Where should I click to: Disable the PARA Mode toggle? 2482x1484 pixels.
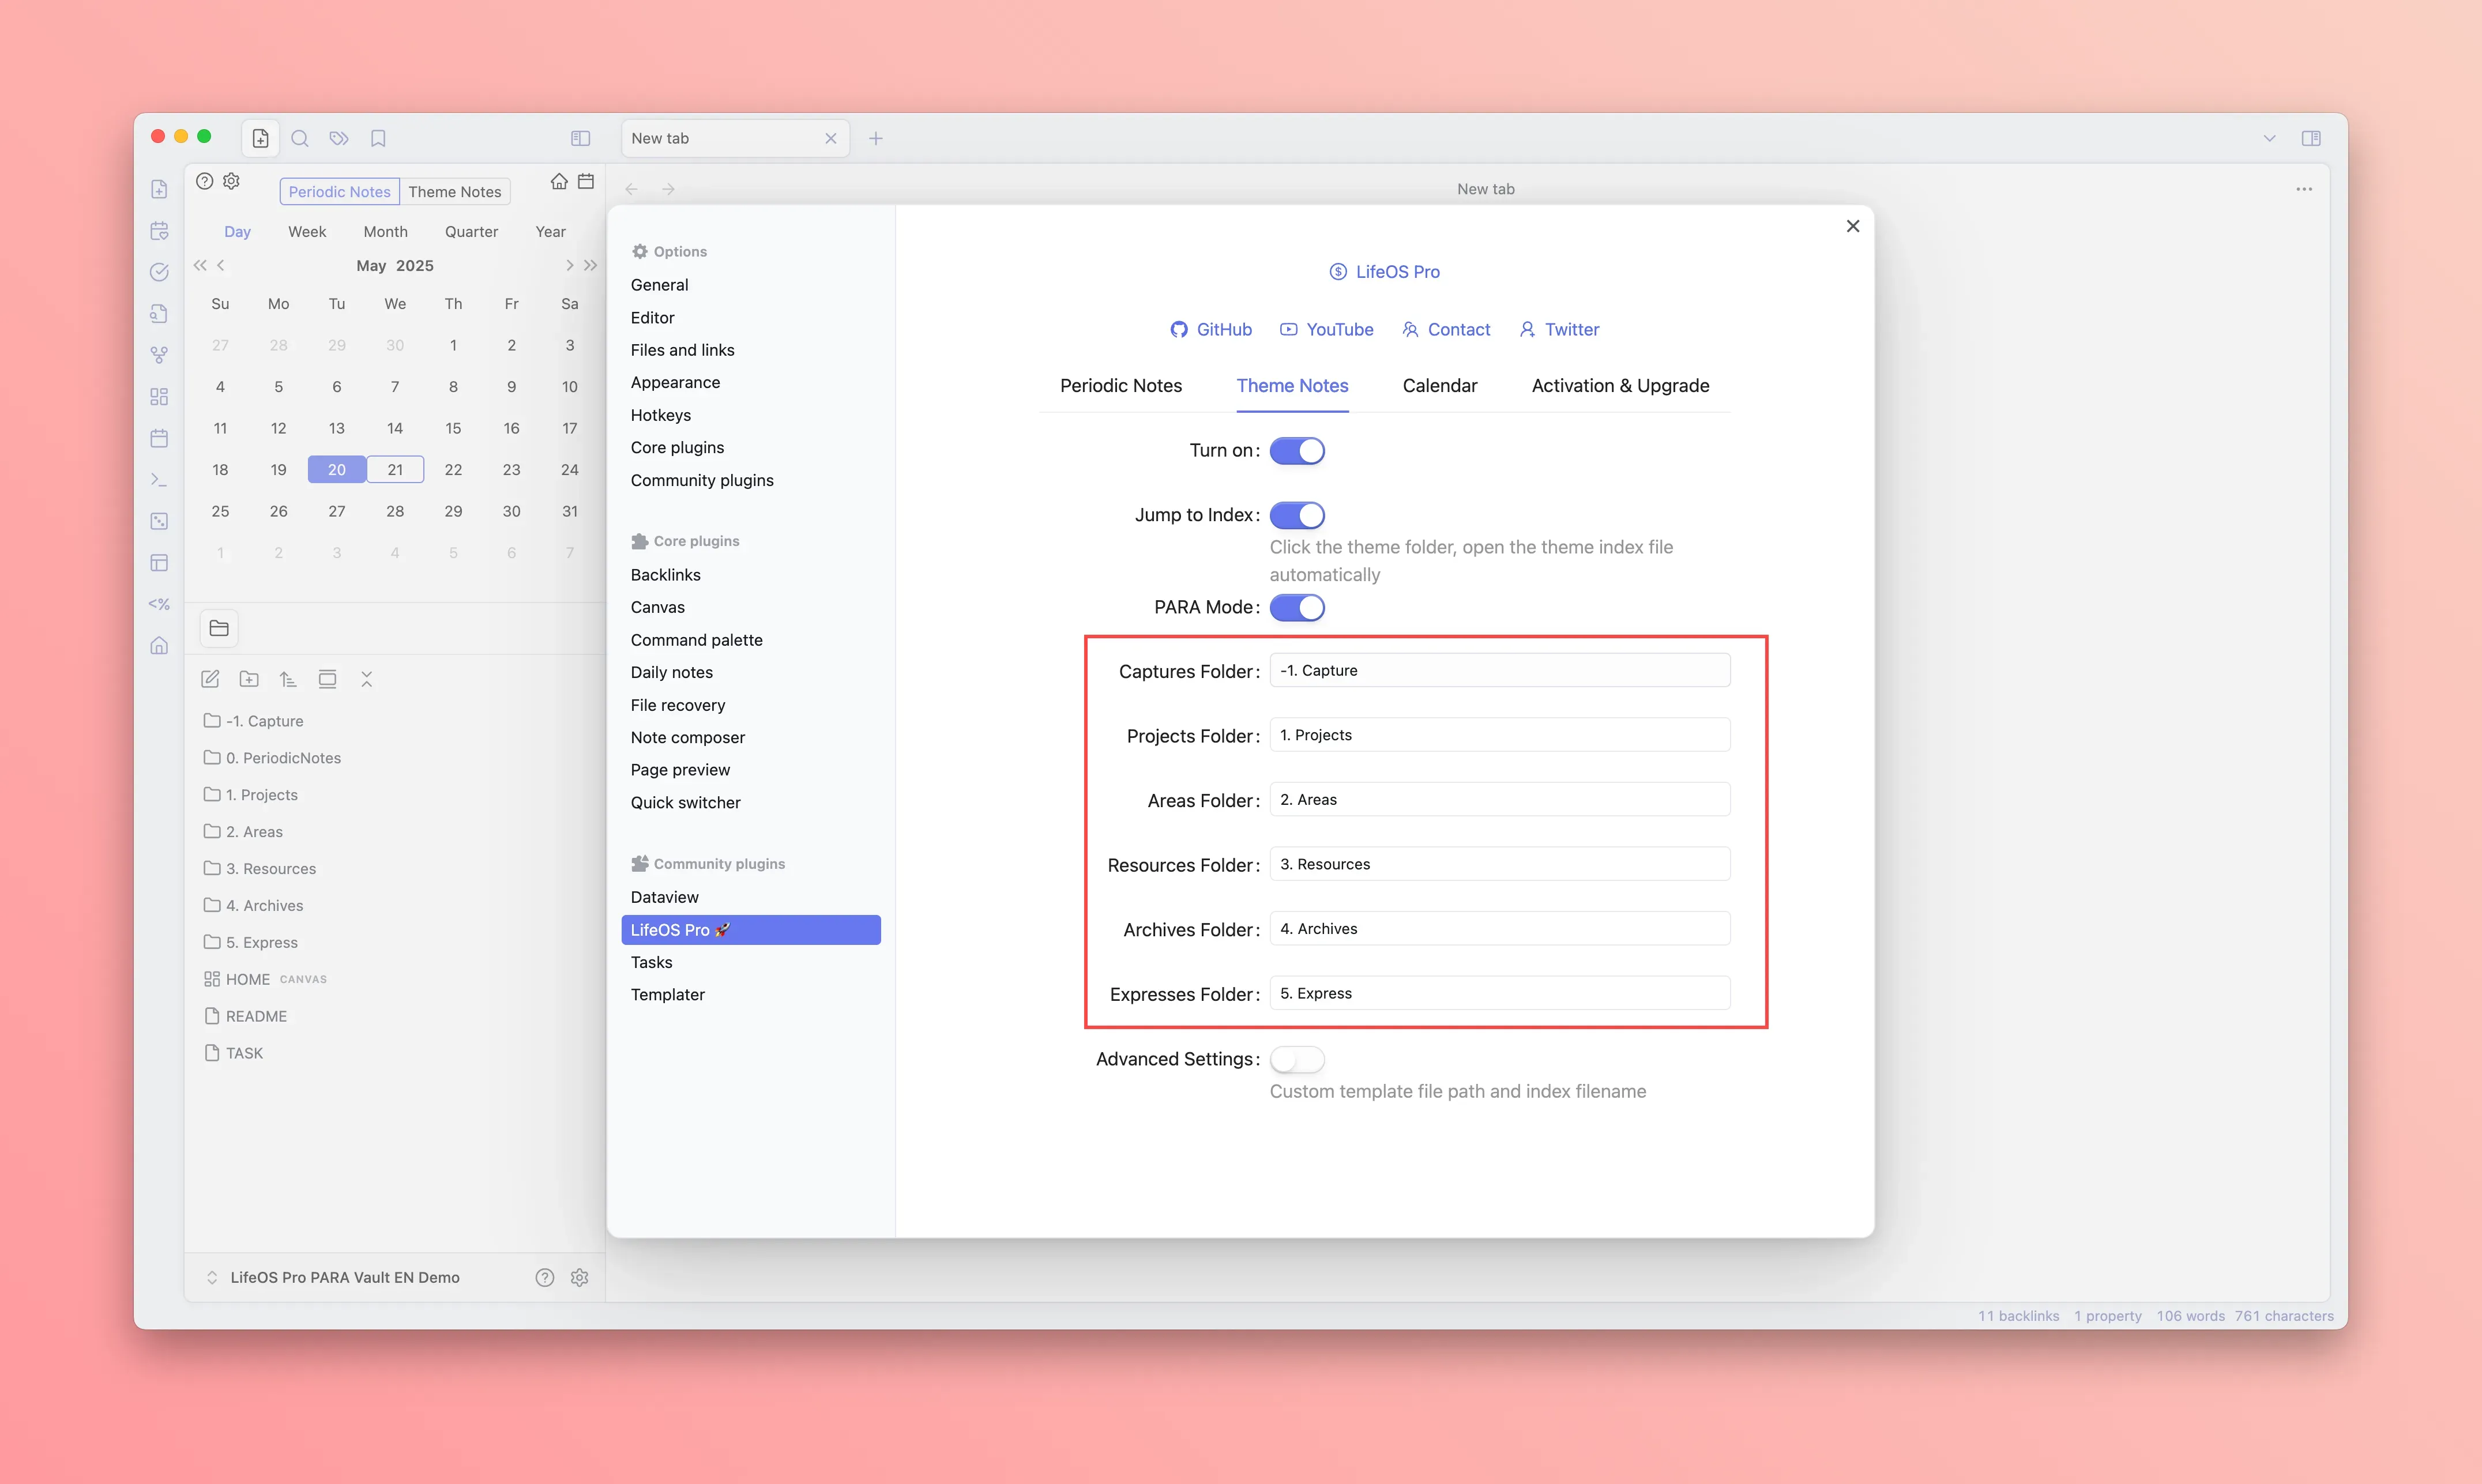tap(1297, 607)
